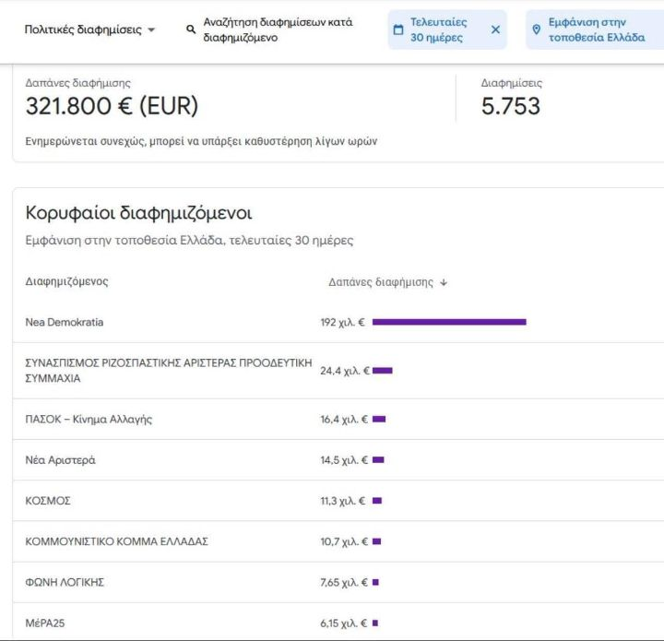
Task: Open the Nea Demokratia advertiser row
Action: click(338, 322)
